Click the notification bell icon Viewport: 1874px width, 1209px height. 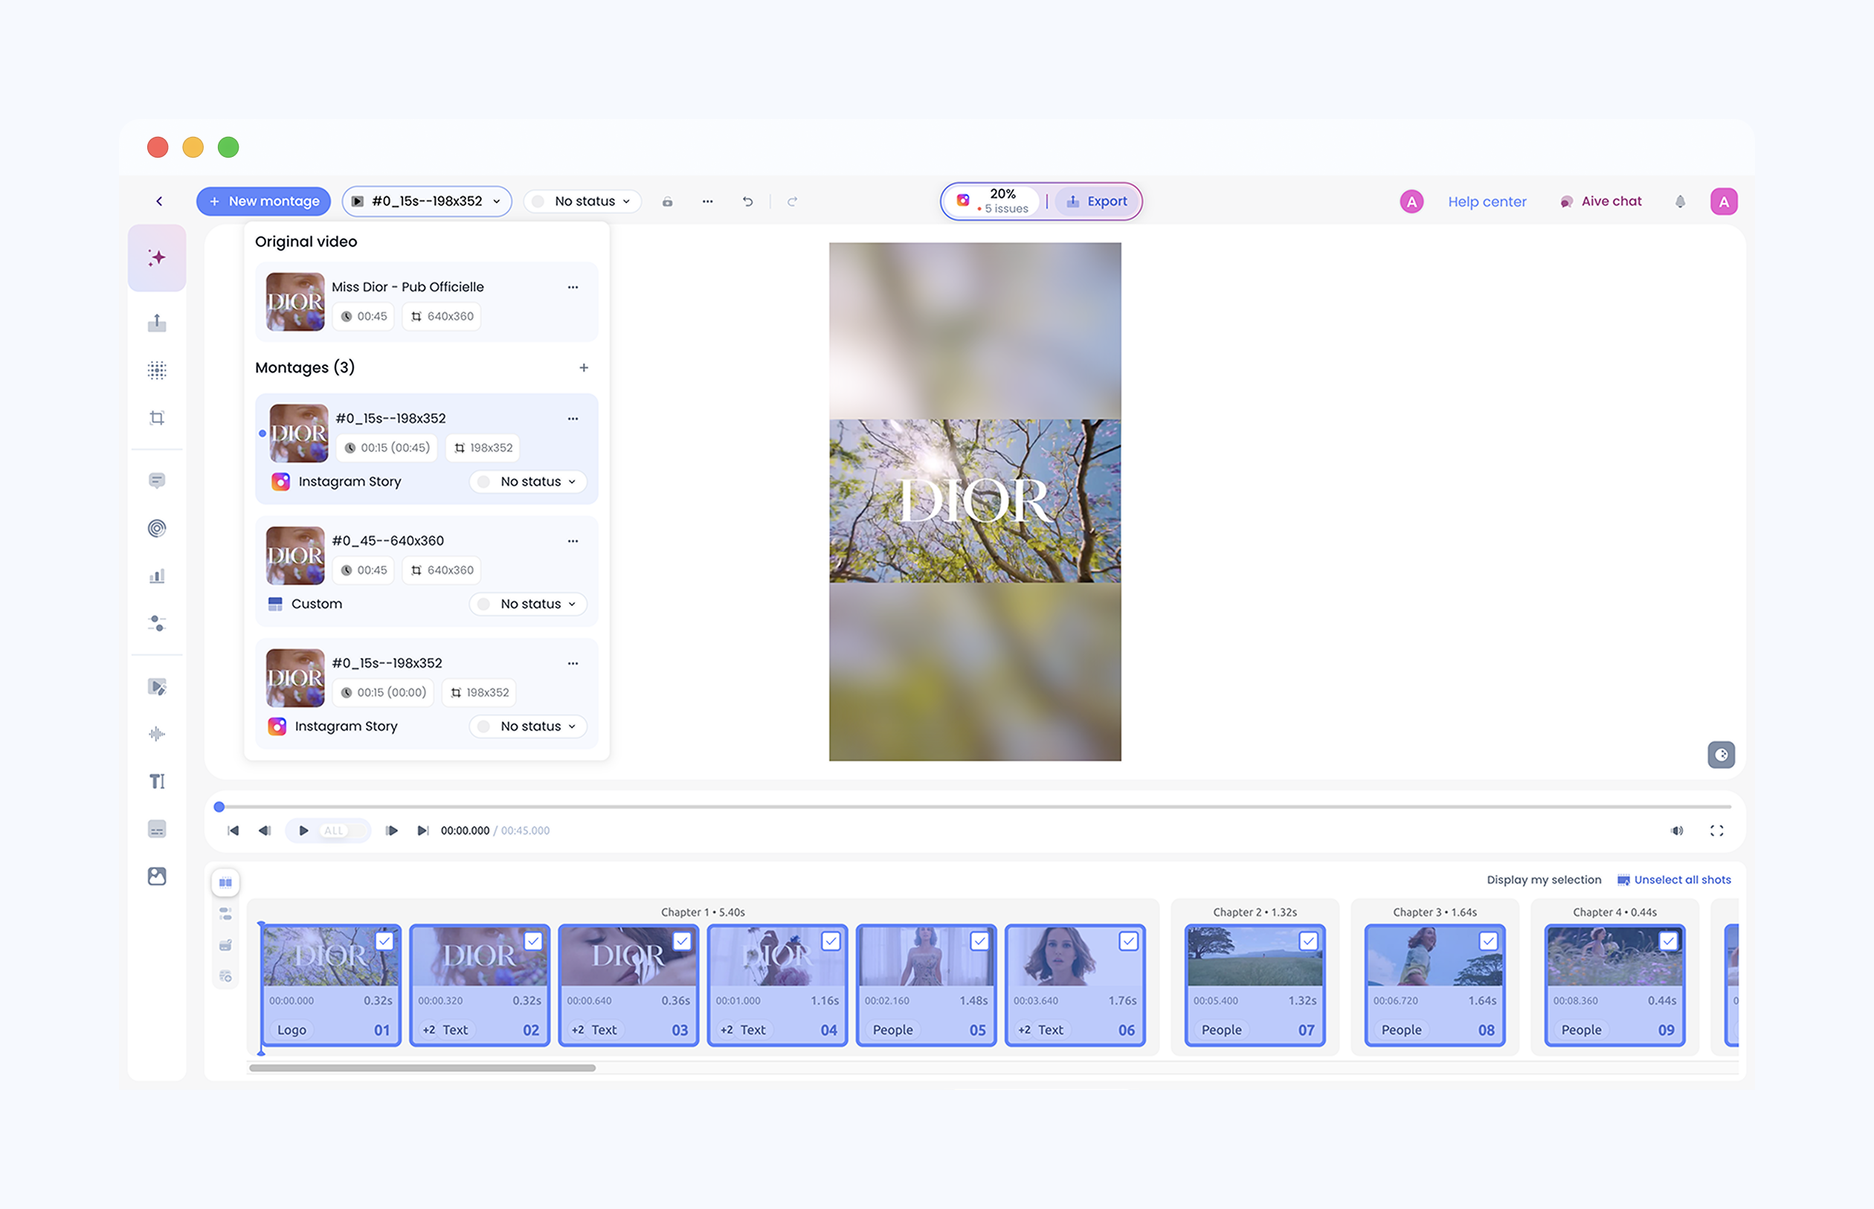[1679, 201]
